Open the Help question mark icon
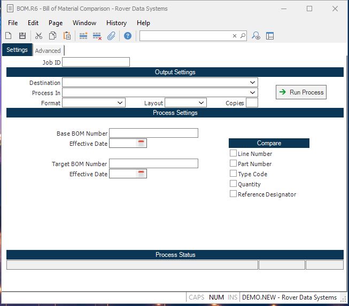Screen dimensions: 349x306 tap(128, 36)
